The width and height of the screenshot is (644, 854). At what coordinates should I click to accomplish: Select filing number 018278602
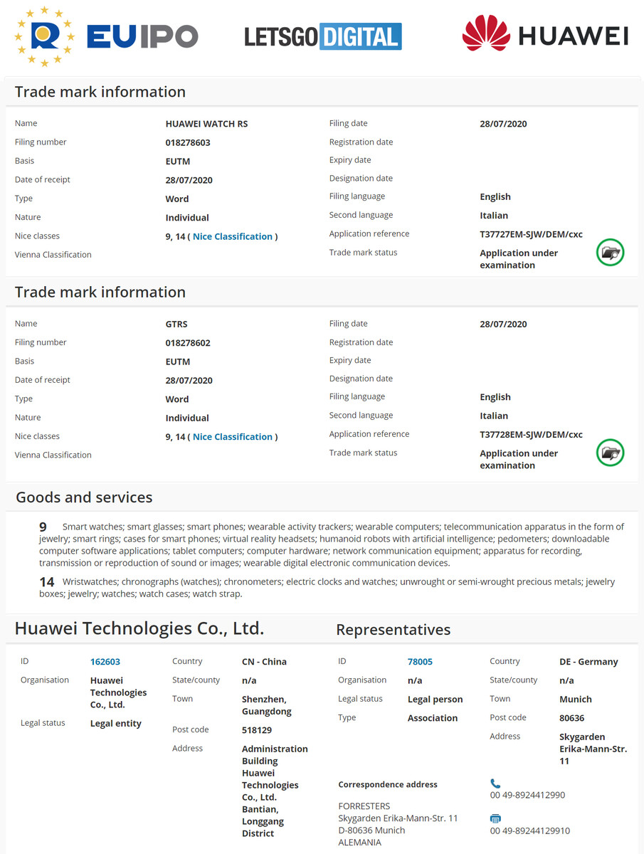coord(188,343)
